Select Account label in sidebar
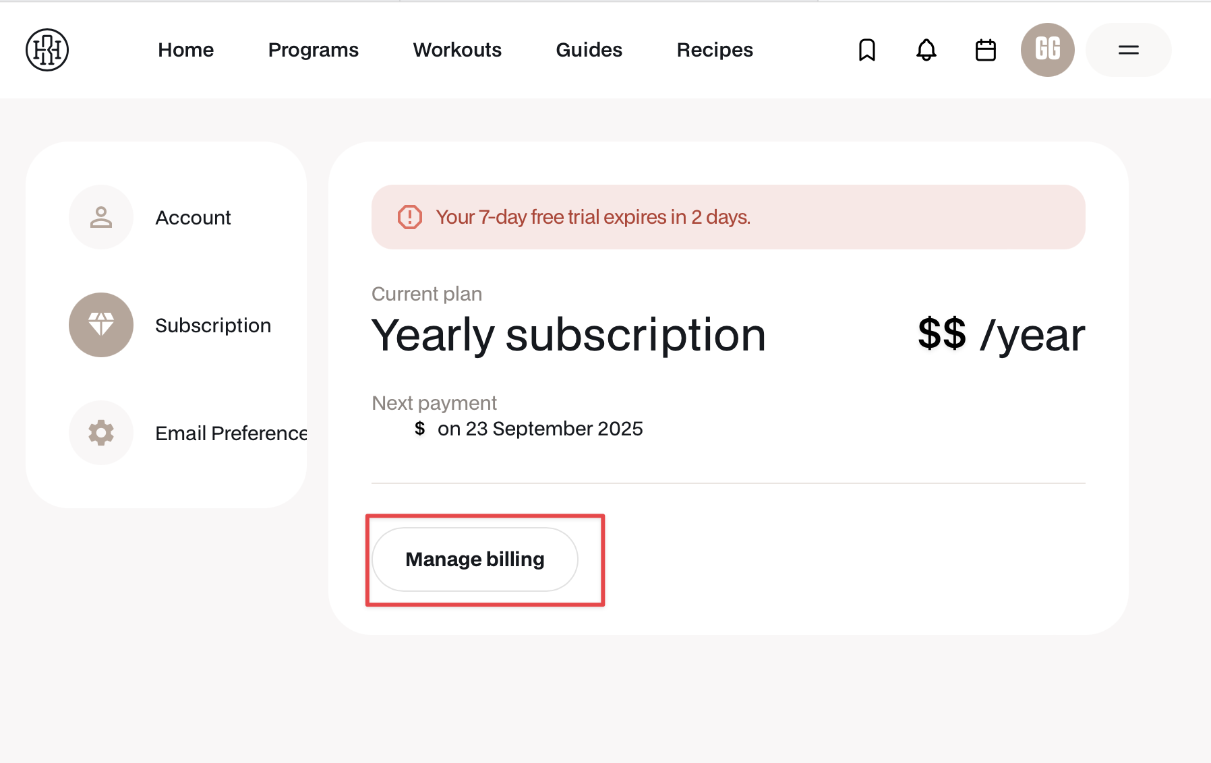Image resolution: width=1211 pixels, height=763 pixels. 194,218
